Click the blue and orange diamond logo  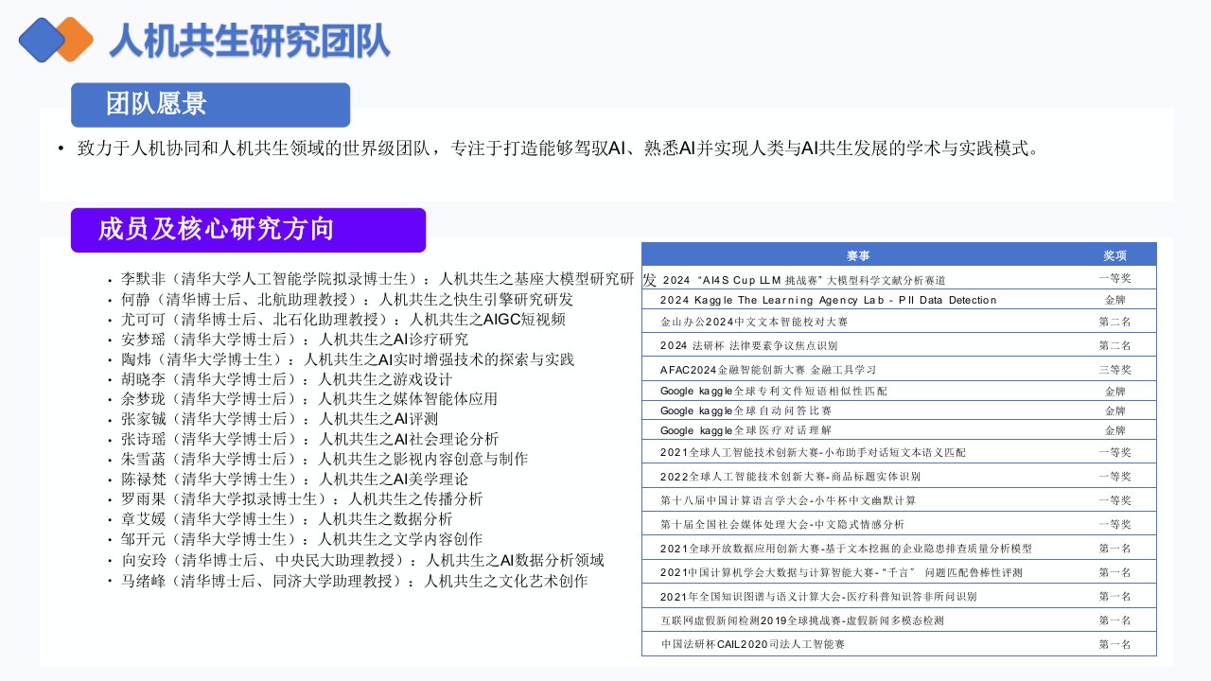point(56,40)
